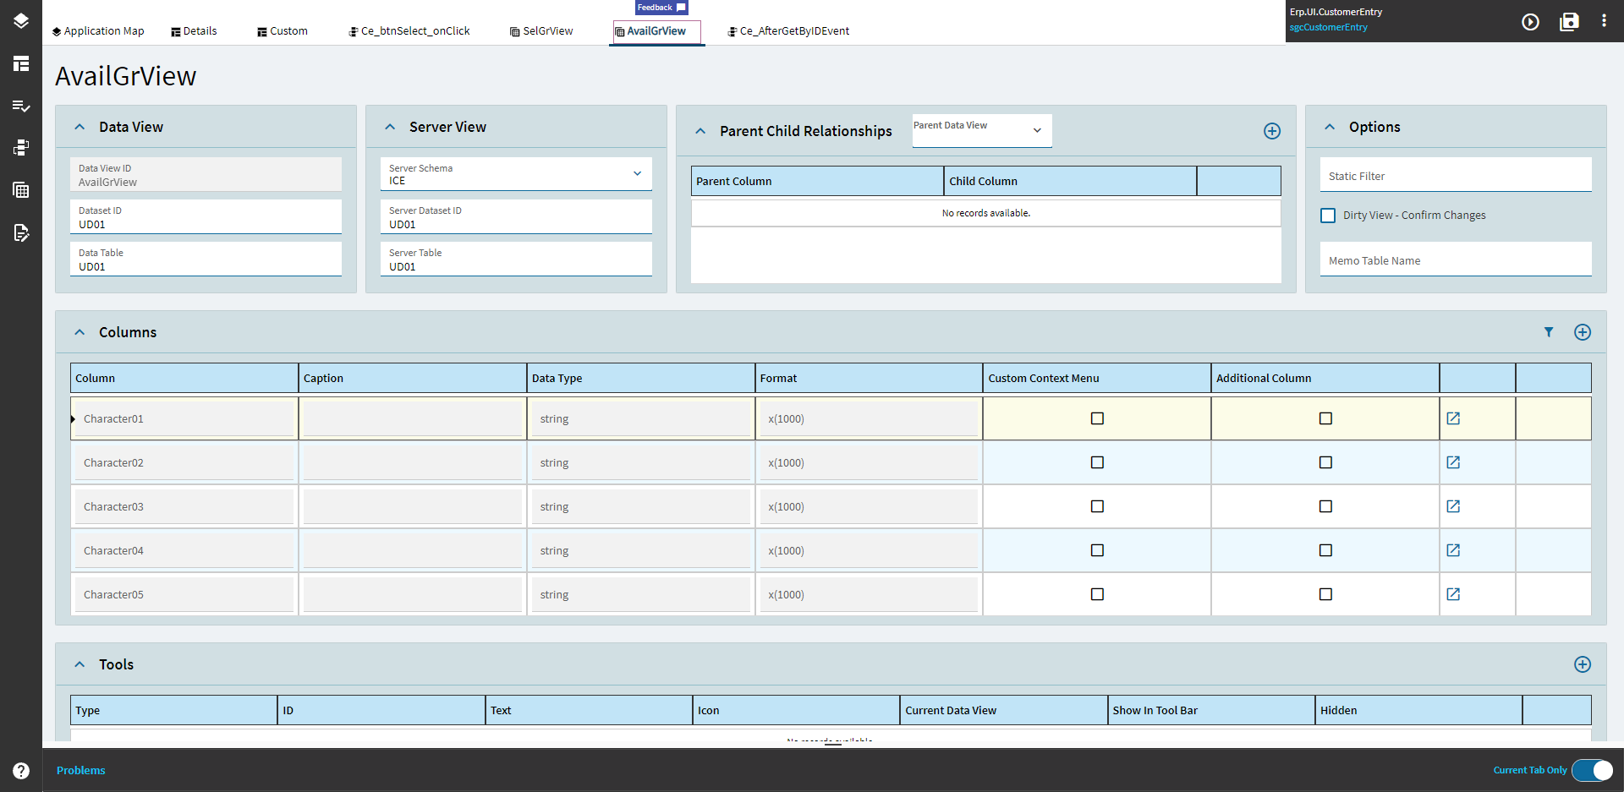Click the Preview play icon
This screenshot has height=792, width=1624.
pos(1530,22)
